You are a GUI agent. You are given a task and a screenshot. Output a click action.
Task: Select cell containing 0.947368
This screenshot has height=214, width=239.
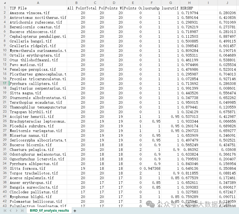tap(152, 168)
